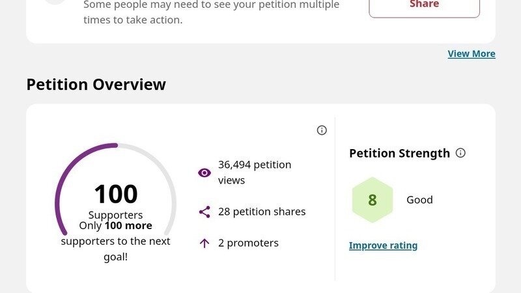Open the View More link

[472, 54]
